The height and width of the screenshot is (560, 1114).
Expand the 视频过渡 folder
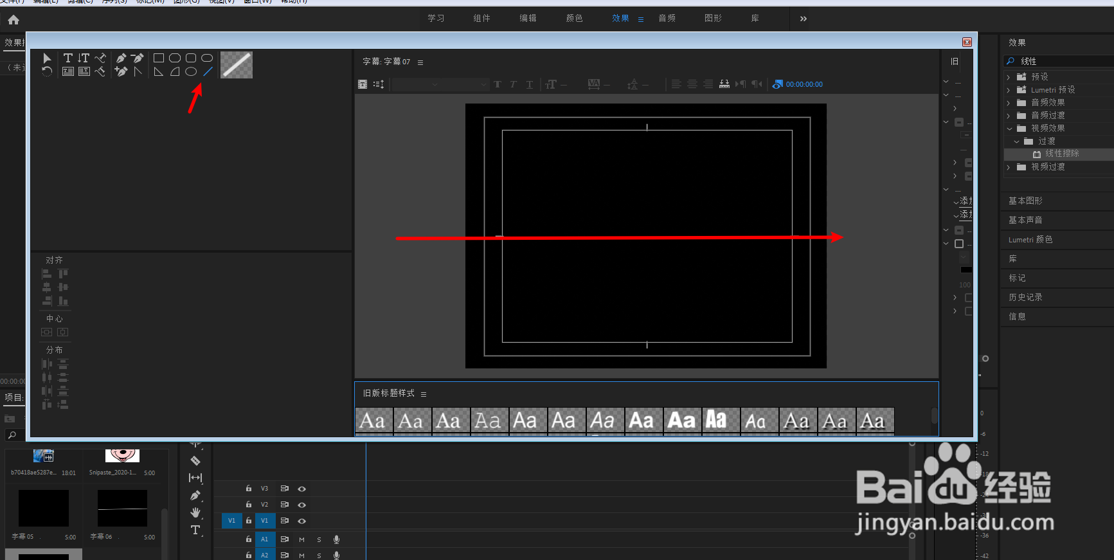tap(1009, 167)
